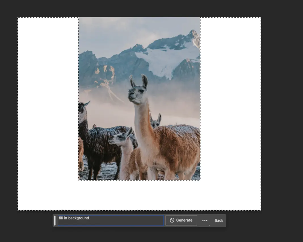303x242 pixels.
Task: Go Back from the generative fill prompt
Action: 219,220
